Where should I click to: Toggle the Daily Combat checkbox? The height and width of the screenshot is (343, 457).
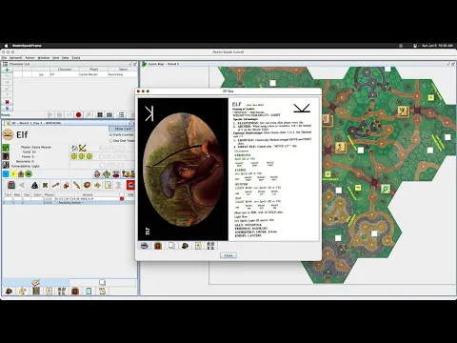(x=110, y=134)
